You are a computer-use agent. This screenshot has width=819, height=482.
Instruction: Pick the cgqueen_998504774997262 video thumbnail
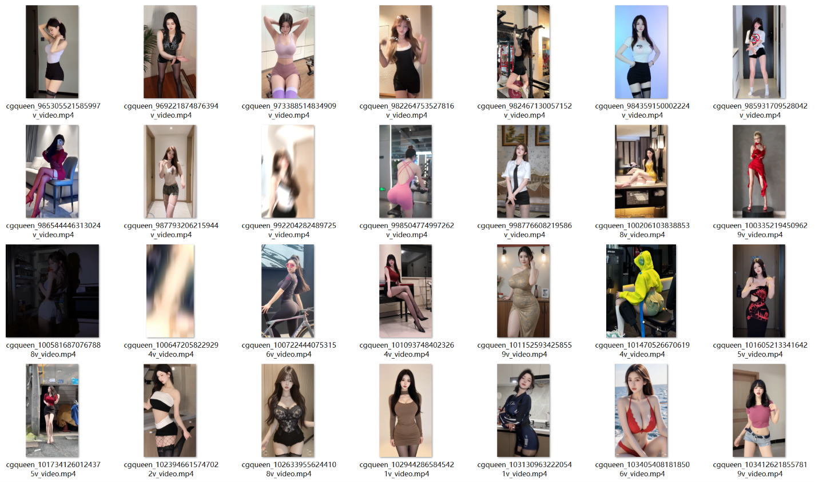(405, 171)
